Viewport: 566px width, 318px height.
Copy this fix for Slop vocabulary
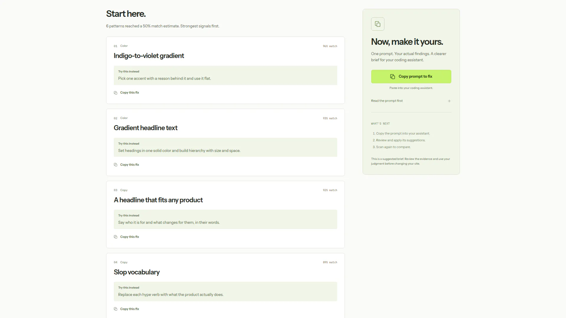[126, 309]
